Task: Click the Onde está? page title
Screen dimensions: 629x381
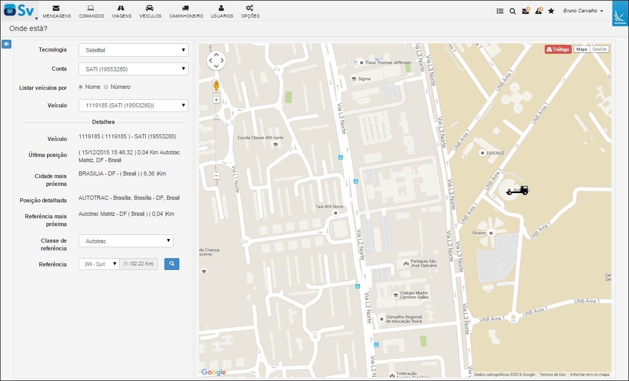Action: pos(28,28)
